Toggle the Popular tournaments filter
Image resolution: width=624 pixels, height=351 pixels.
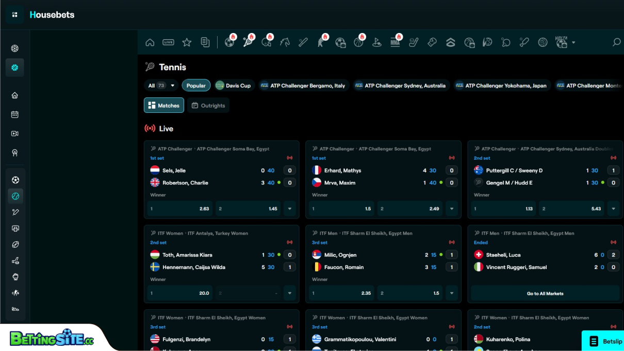196,85
